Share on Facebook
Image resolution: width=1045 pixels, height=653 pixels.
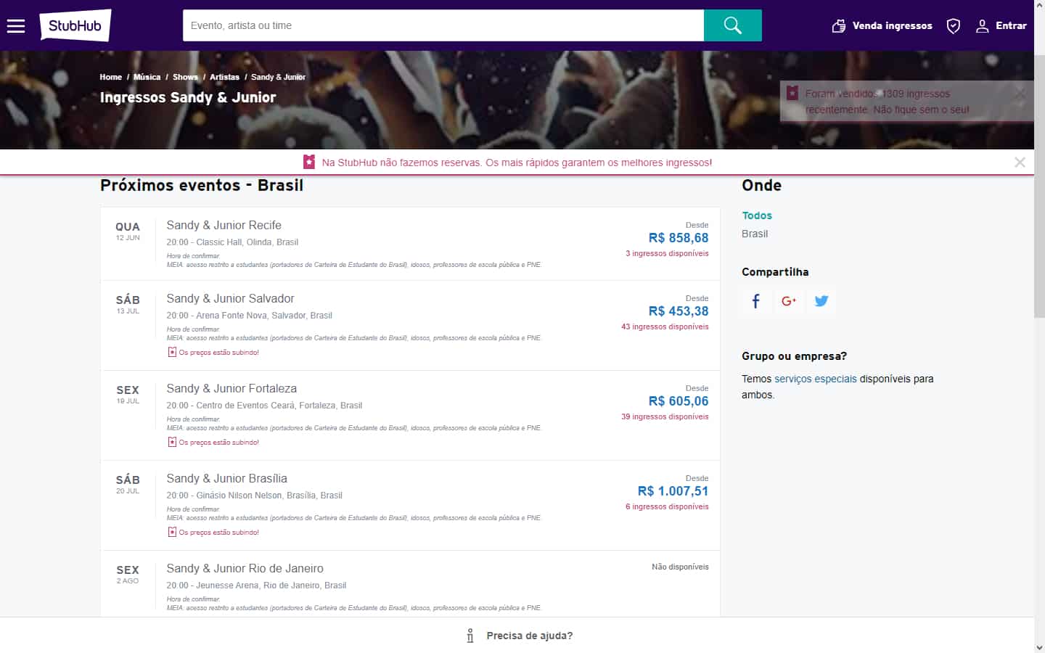click(755, 301)
